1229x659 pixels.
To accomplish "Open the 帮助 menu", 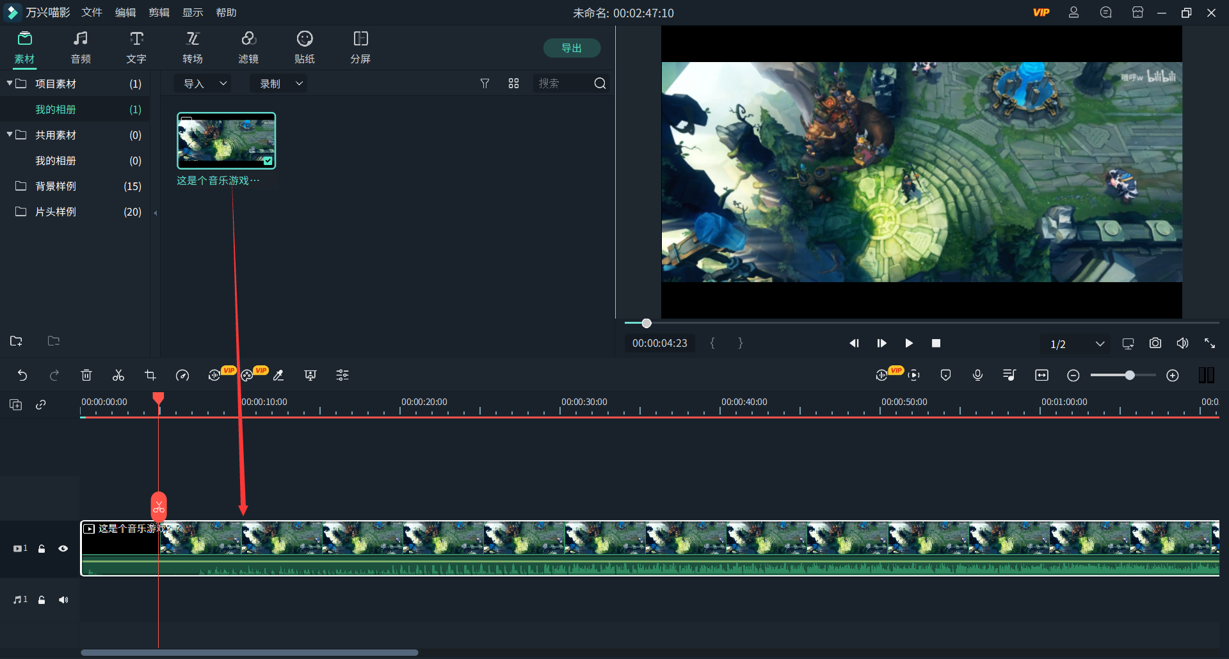I will [227, 13].
